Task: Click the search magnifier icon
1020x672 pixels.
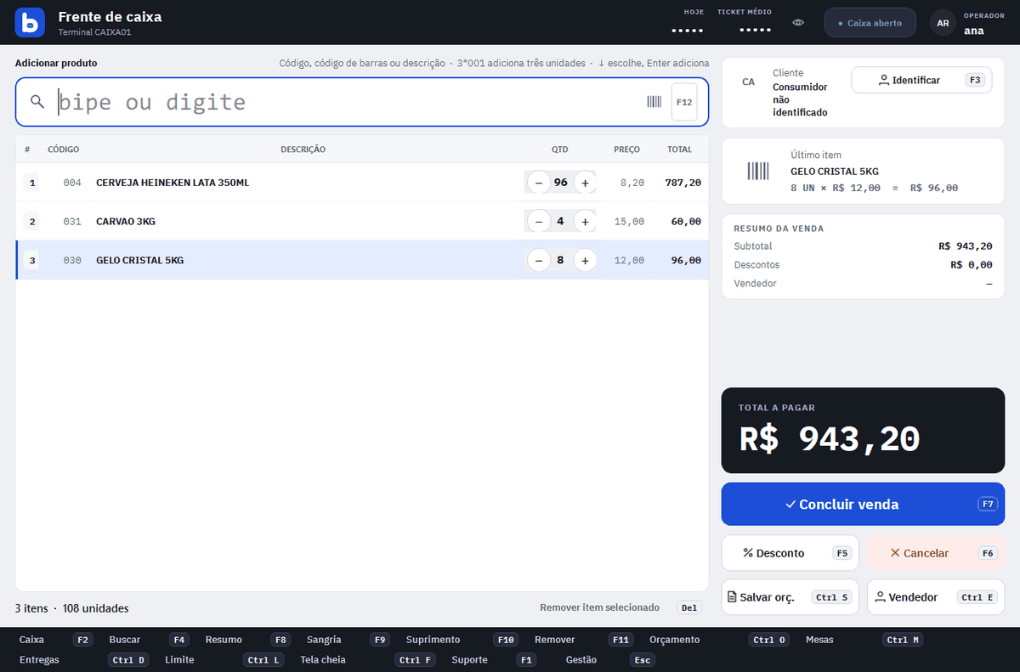Action: [x=37, y=102]
